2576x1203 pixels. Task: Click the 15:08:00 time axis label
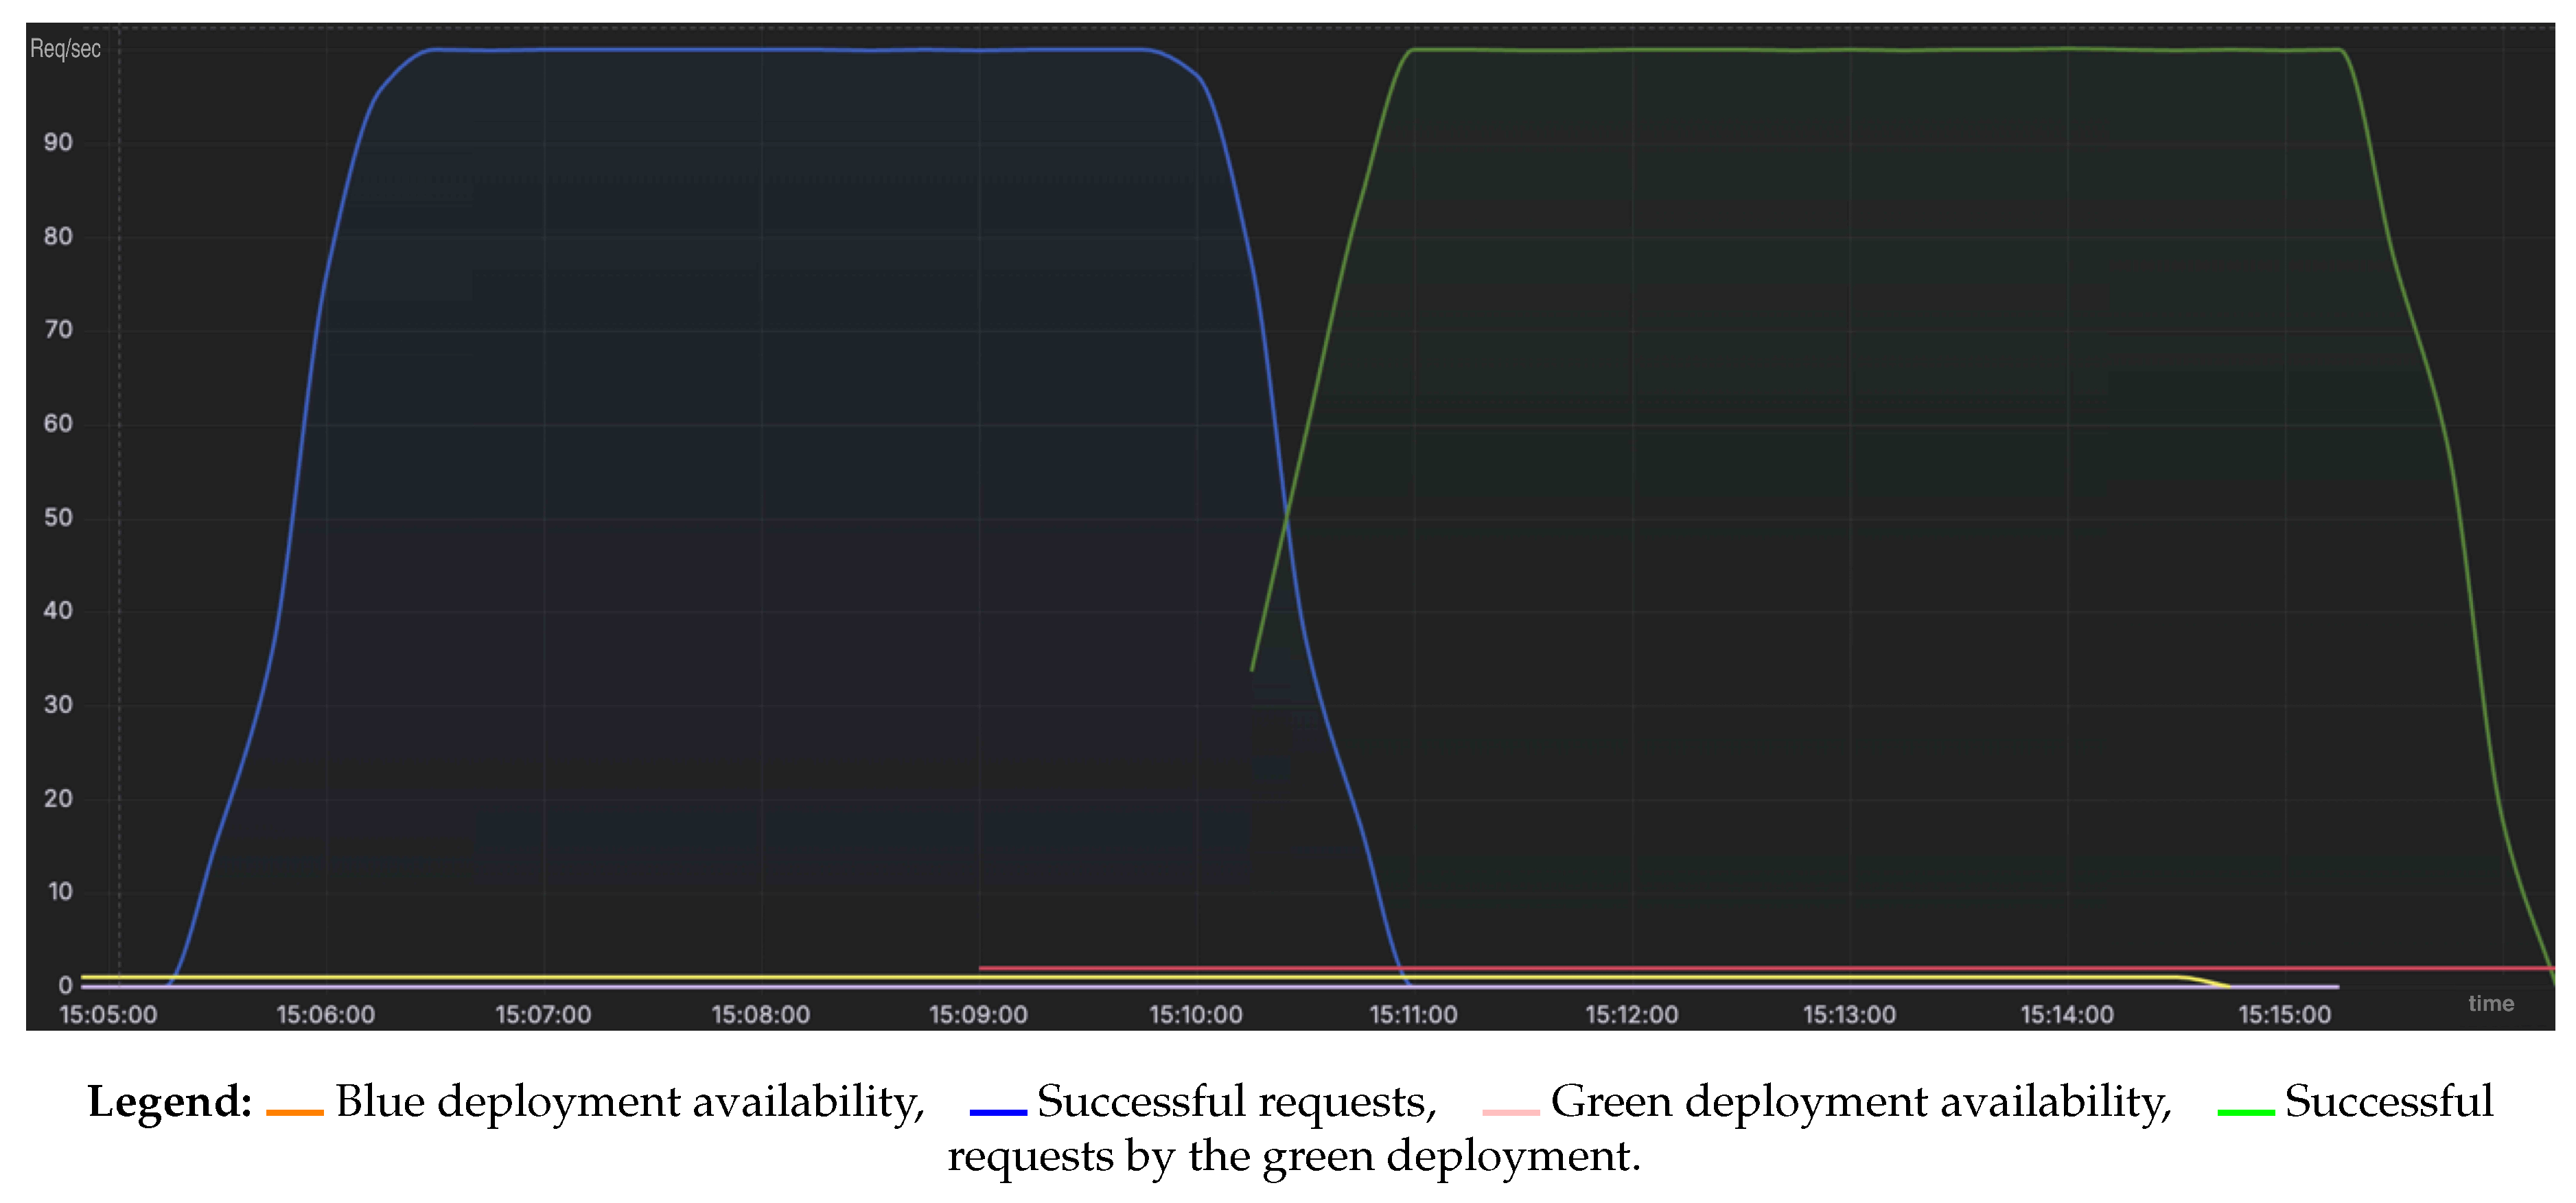coord(760,1015)
